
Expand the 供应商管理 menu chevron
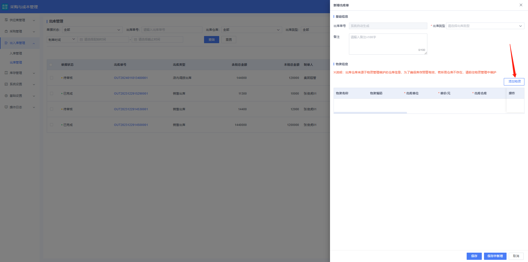[34, 20]
